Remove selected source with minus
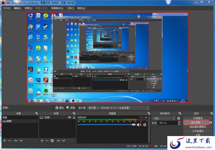 (47, 141)
